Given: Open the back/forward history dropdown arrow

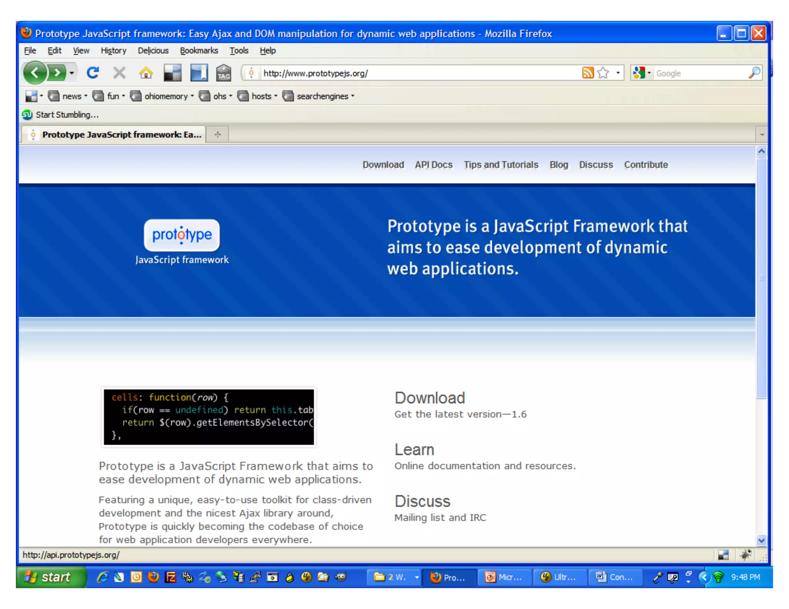Looking at the screenshot, I should pyautogui.click(x=72, y=73).
